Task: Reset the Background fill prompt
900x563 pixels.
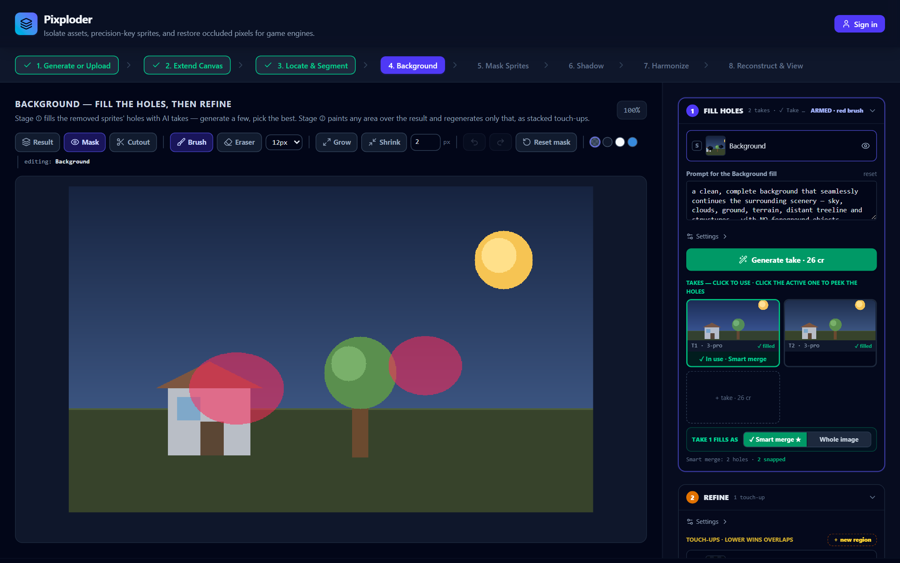Action: (x=870, y=174)
